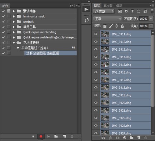Switch to the 信息 tab
Image resolution: width=155 pixels, height=141 pixels.
[x=119, y=5]
